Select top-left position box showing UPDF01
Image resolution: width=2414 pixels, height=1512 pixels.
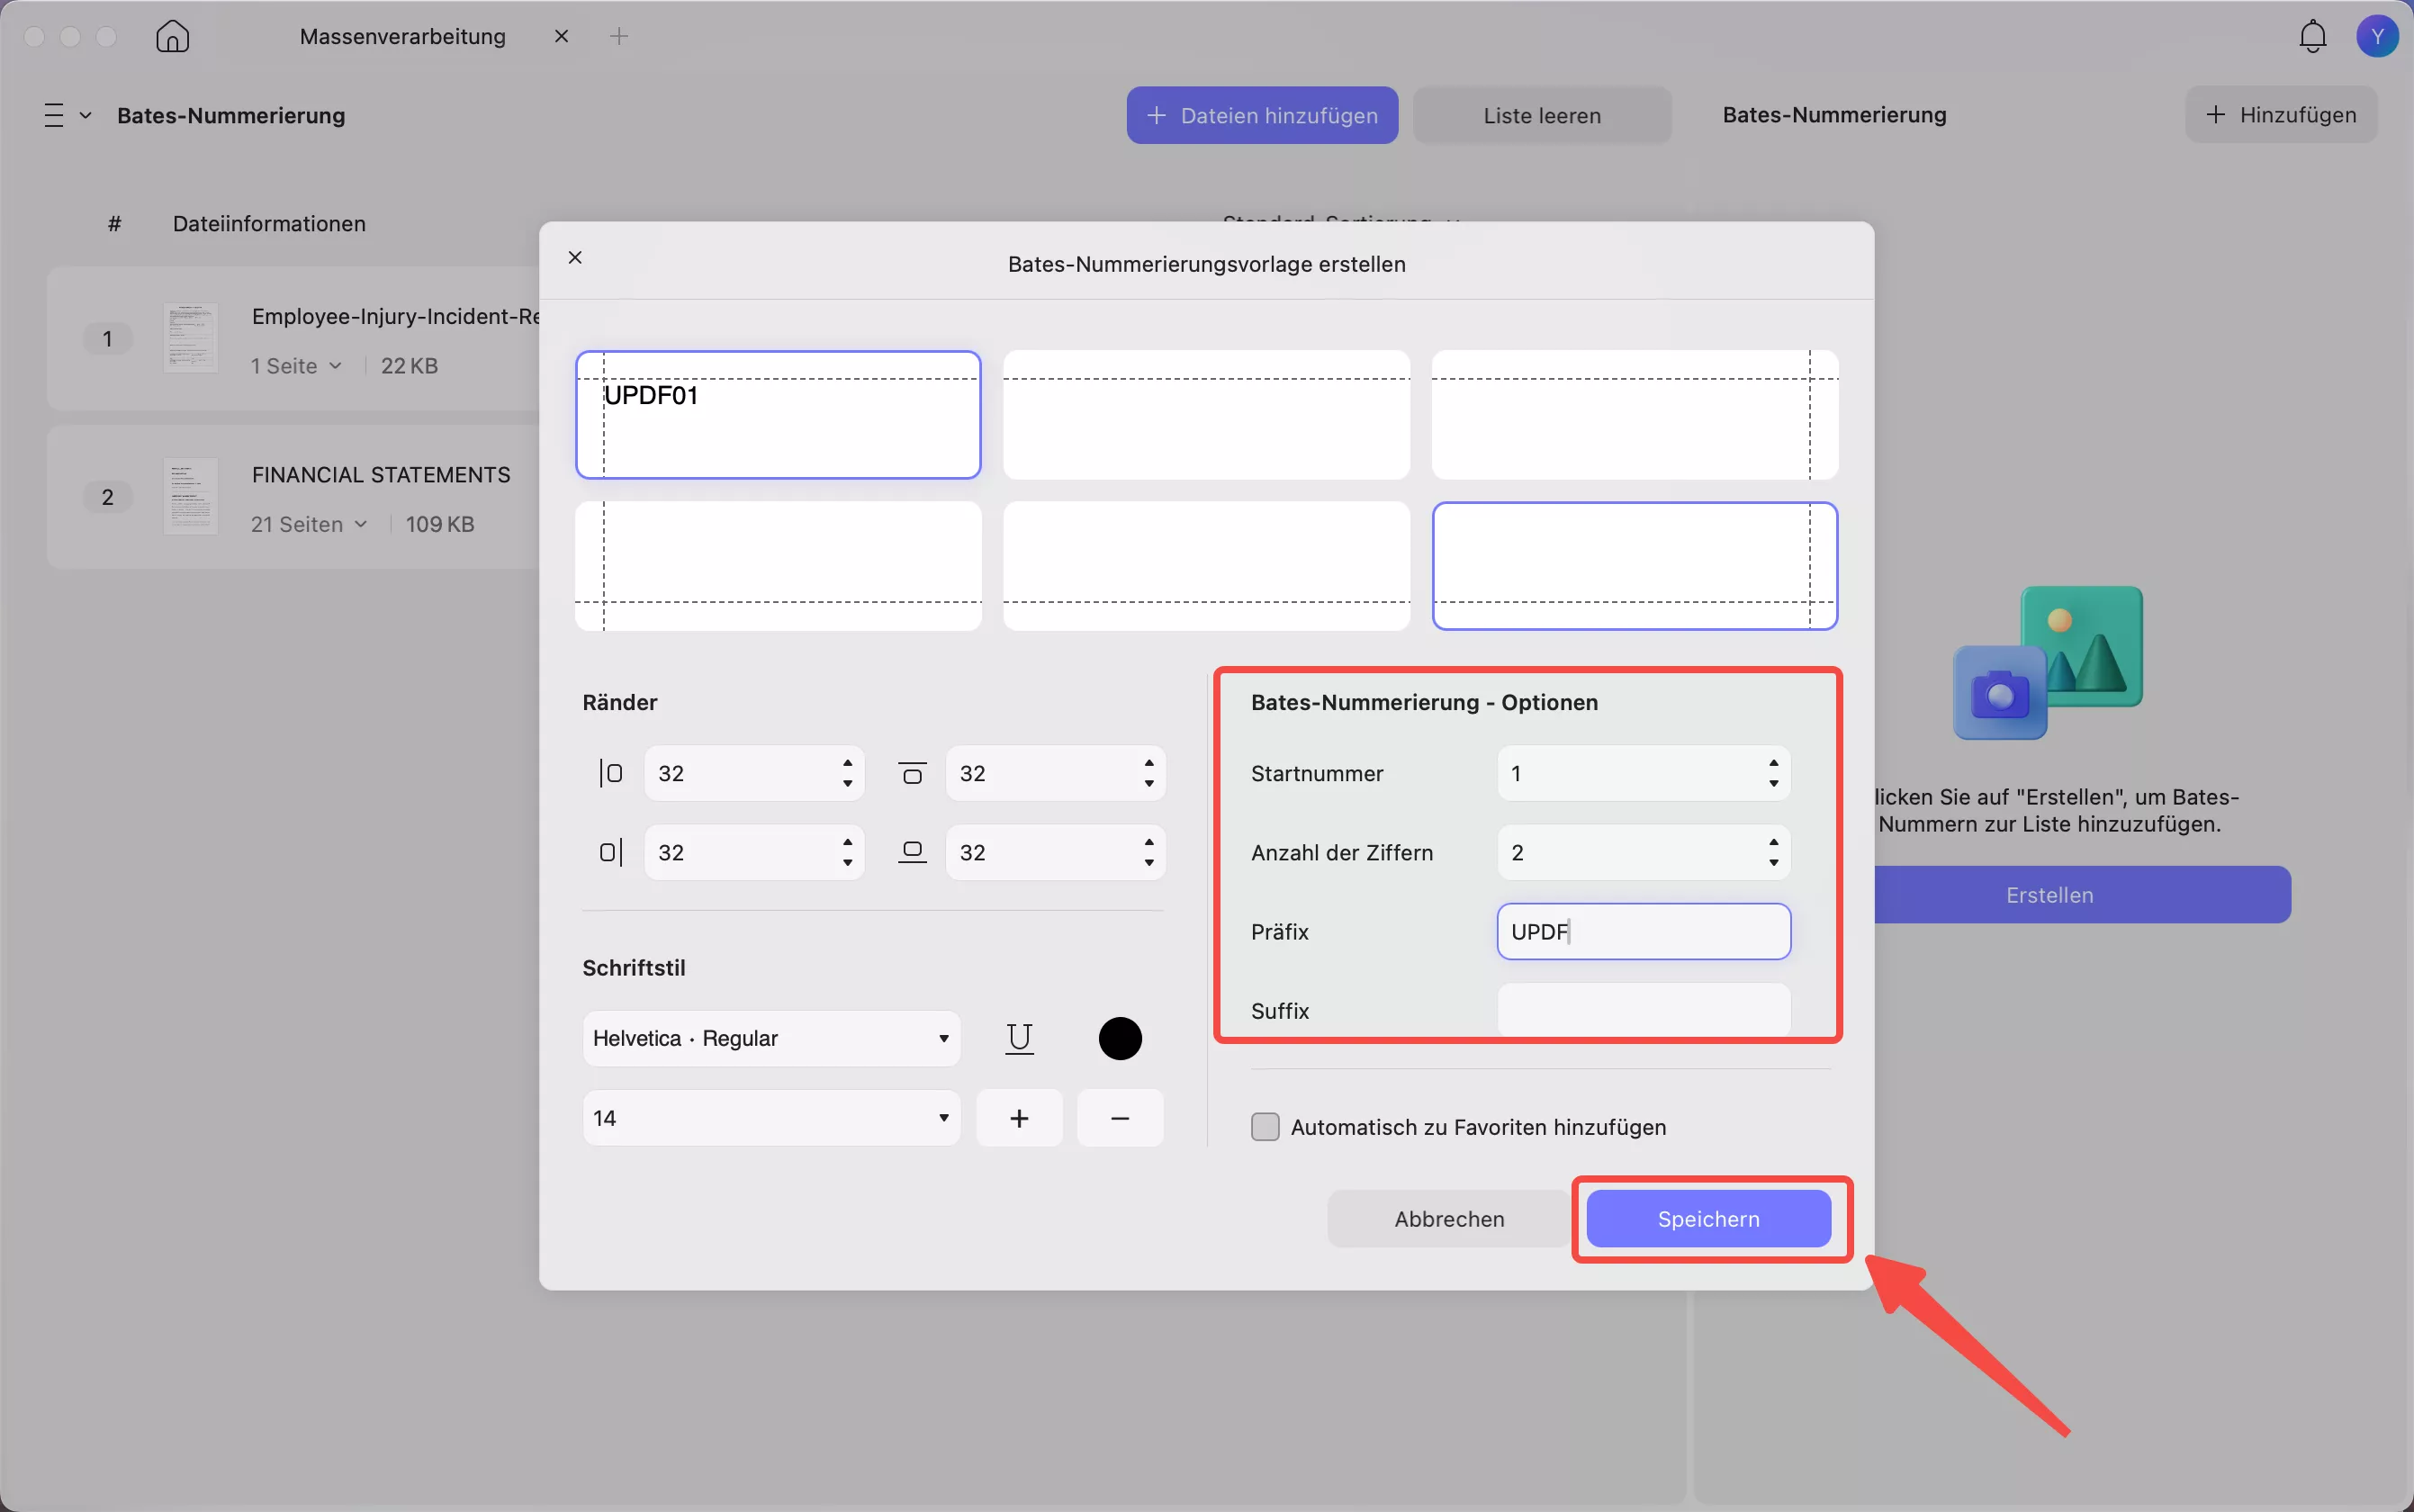tap(778, 415)
